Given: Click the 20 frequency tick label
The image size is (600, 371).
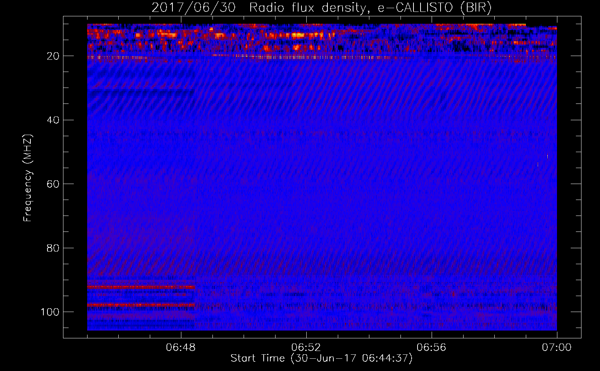Looking at the screenshot, I should click(53, 56).
